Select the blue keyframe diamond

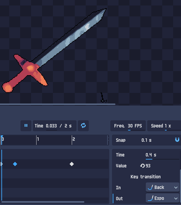coord(15,164)
